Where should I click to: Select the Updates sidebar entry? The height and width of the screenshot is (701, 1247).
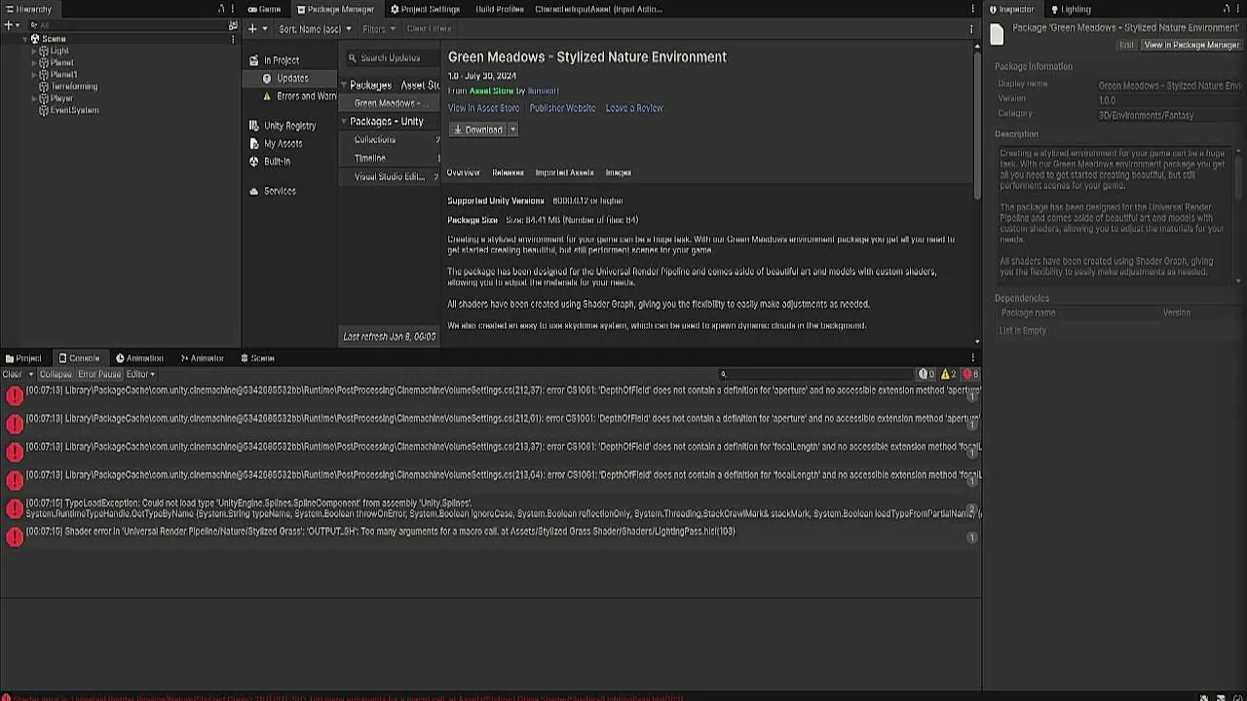coord(290,78)
